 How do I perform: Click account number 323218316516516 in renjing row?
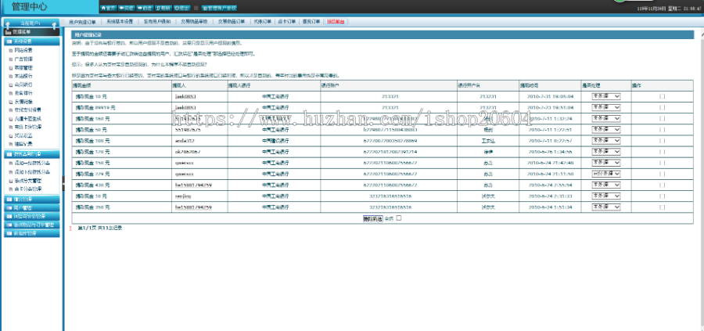tap(390, 196)
